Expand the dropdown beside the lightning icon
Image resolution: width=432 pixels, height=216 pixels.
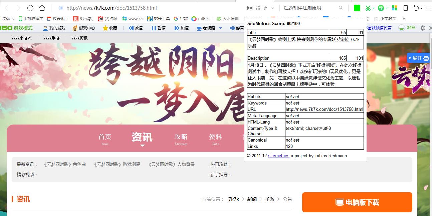click(272, 8)
